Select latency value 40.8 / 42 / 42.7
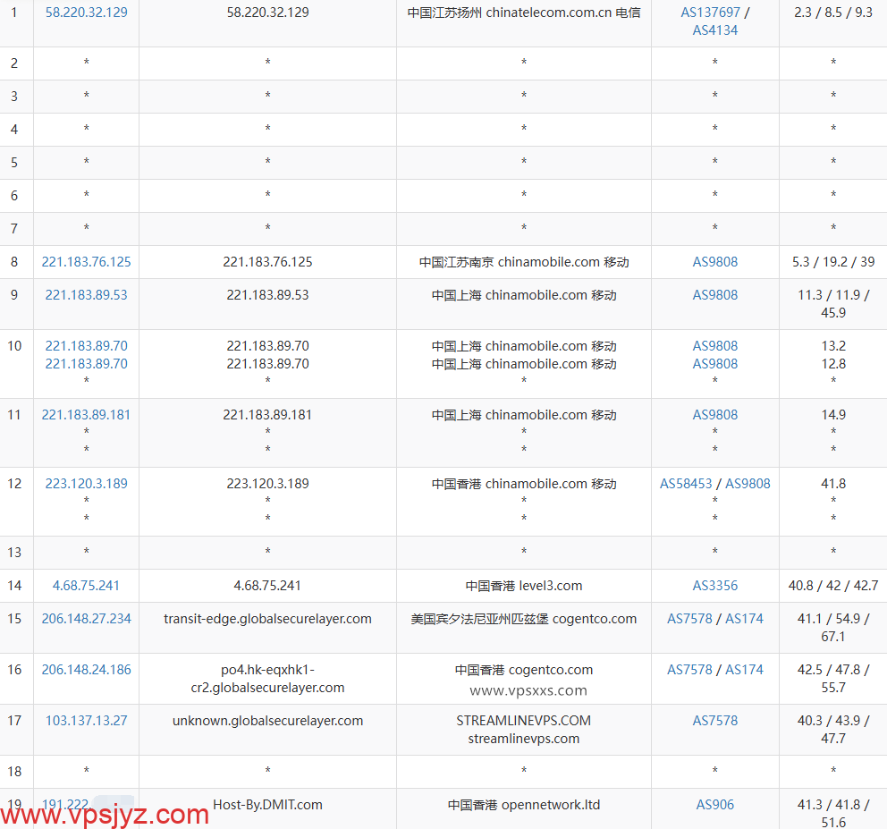 point(833,586)
